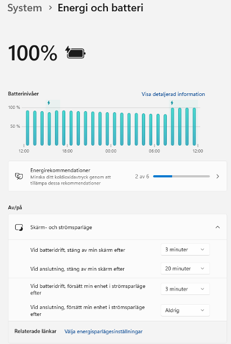The height and width of the screenshot is (344, 231).
Task: Open the battery screen-off time dropdown
Action: tap(185, 250)
